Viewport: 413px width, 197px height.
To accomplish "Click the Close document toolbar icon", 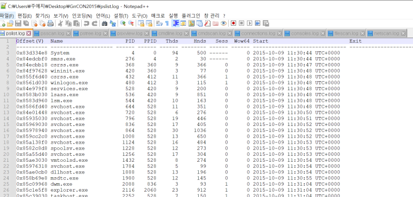I will (x=35, y=23).
